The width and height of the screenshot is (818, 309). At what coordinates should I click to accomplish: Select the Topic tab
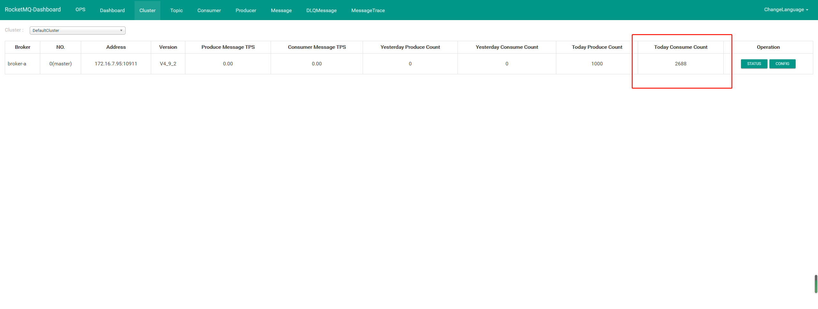pyautogui.click(x=176, y=10)
